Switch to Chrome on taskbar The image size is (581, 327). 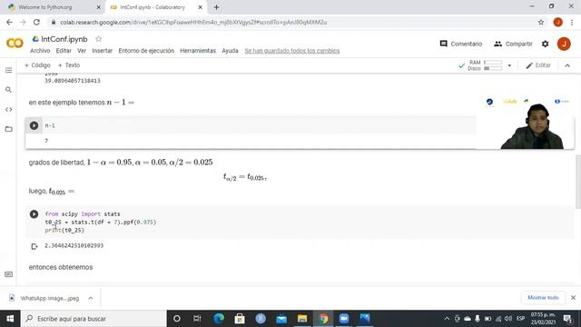pyautogui.click(x=323, y=319)
